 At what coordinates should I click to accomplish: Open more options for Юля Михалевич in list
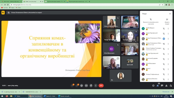pyautogui.click(x=168, y=64)
